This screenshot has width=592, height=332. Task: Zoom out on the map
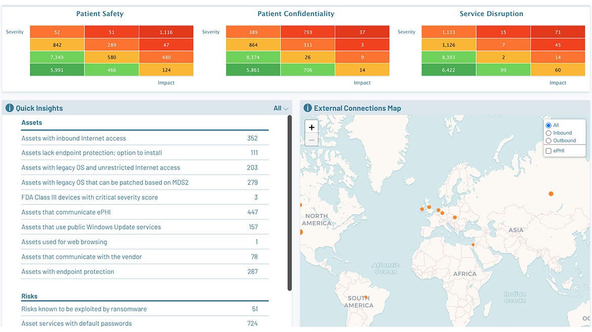pos(312,140)
